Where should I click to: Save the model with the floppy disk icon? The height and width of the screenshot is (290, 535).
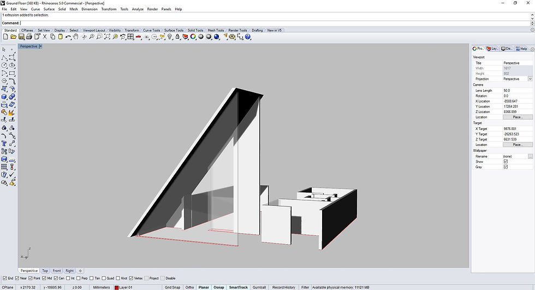pos(21,37)
